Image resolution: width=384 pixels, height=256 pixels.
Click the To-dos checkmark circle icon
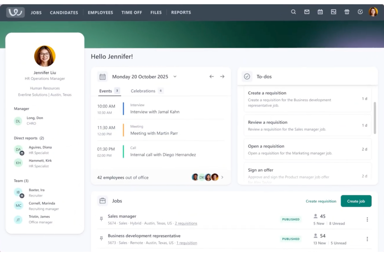pyautogui.click(x=247, y=76)
